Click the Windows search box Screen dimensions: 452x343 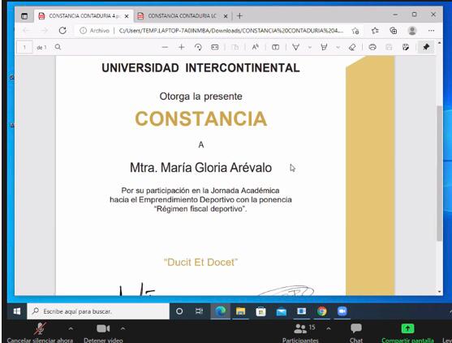point(98,311)
